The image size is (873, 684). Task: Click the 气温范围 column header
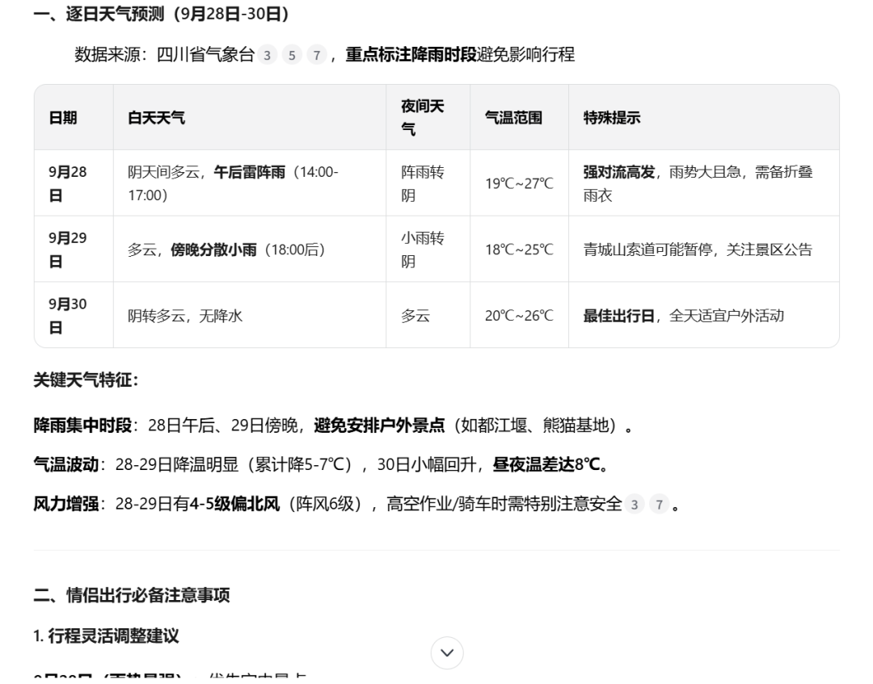click(x=513, y=117)
